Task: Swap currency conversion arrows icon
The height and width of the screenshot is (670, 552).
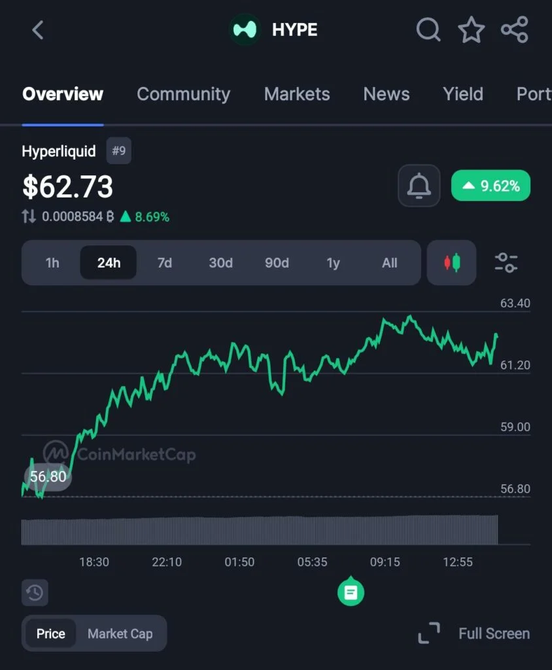Action: tap(29, 216)
